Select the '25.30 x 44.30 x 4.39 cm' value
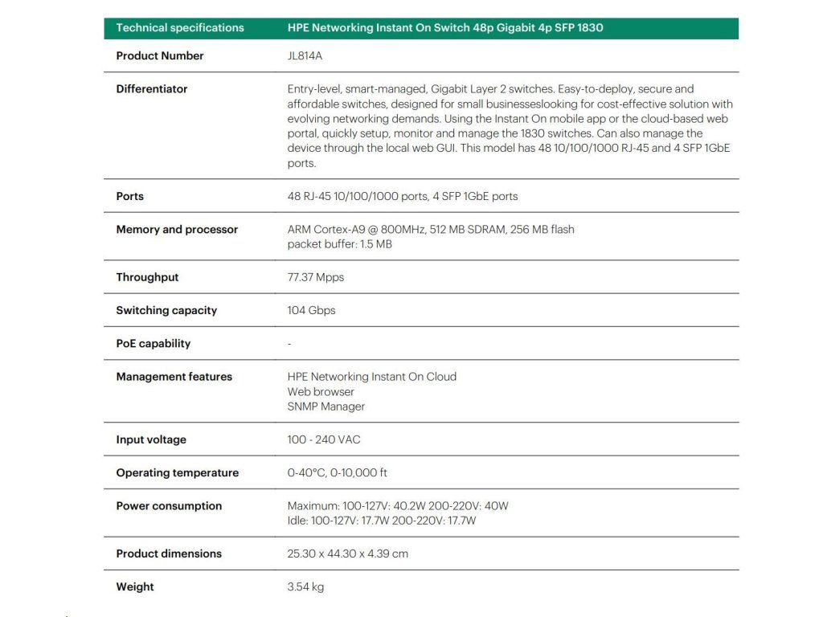Image resolution: width=823 pixels, height=617 pixels. coord(347,554)
